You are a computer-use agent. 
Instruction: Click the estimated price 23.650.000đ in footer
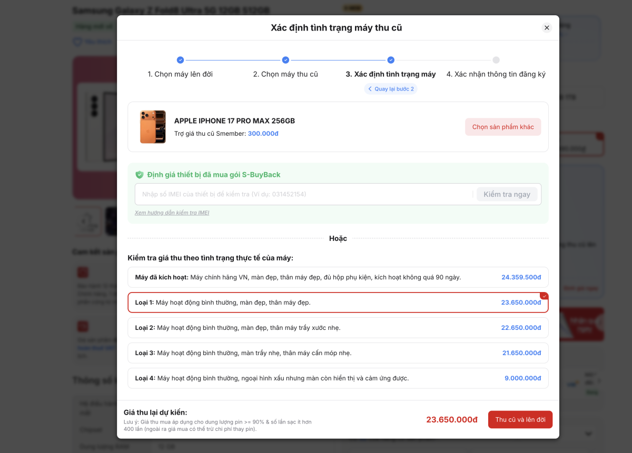tap(452, 419)
